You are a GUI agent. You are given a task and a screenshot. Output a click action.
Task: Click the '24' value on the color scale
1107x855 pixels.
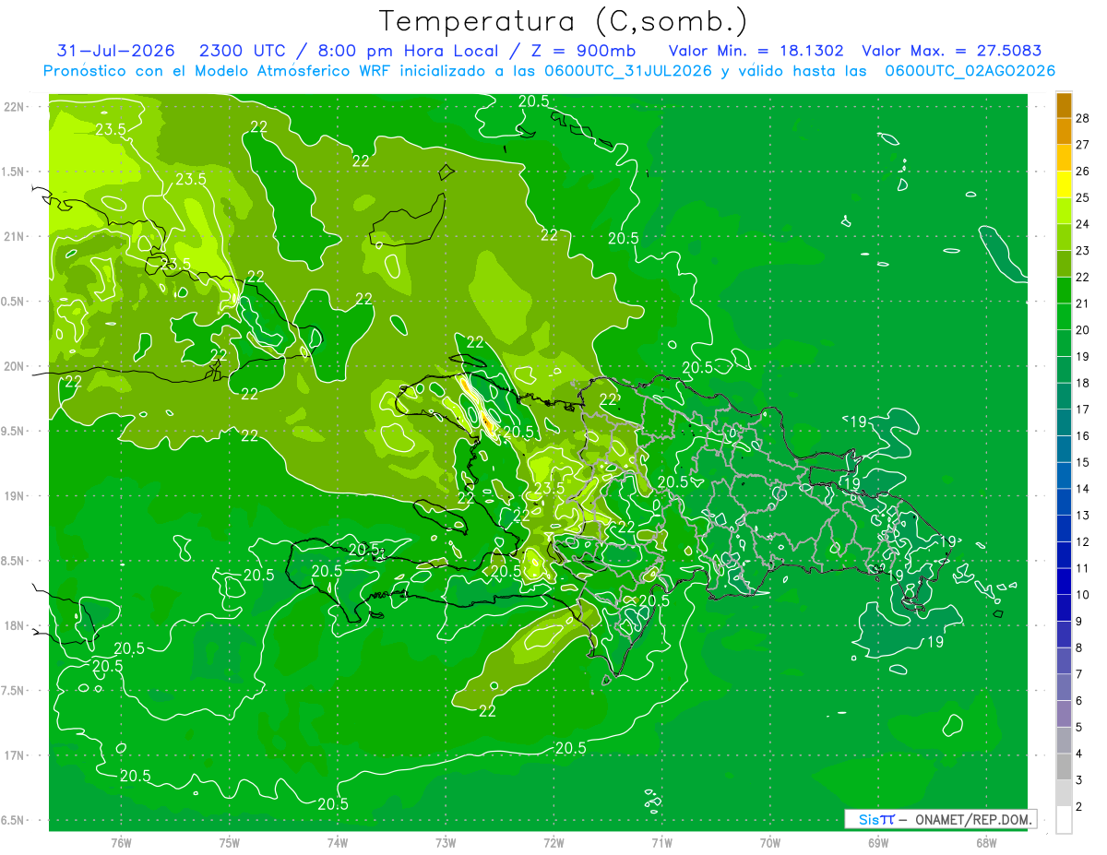[1084, 224]
